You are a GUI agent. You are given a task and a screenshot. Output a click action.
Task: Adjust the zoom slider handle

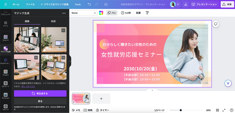pos(181,110)
